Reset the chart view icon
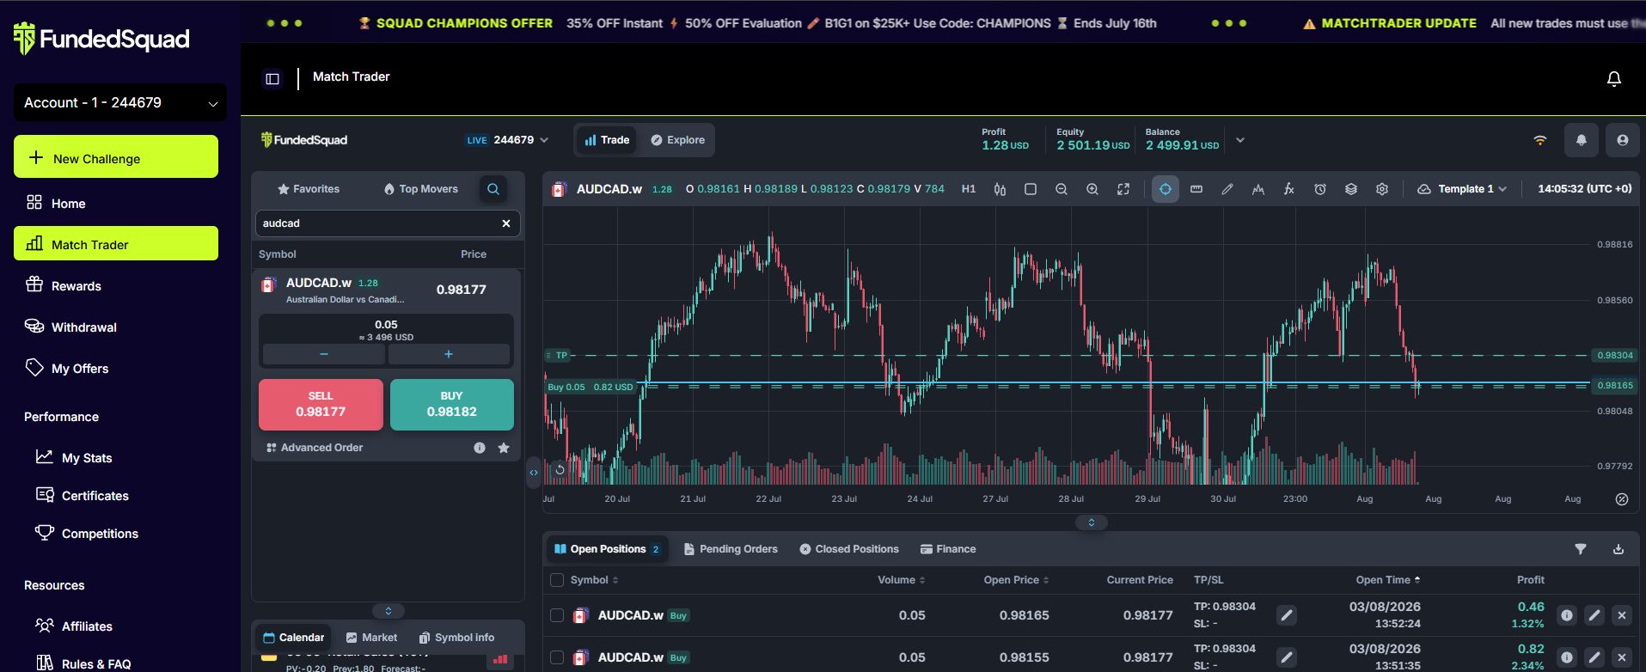 [560, 469]
